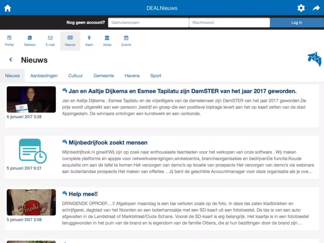Go back using the chevron beside Nieuws
This screenshot has height=243, width=324.
[11, 60]
